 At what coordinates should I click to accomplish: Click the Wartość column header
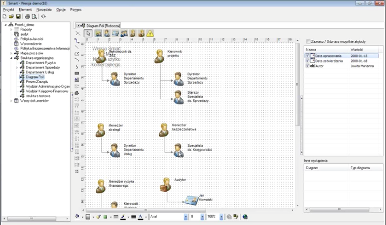click(356, 50)
